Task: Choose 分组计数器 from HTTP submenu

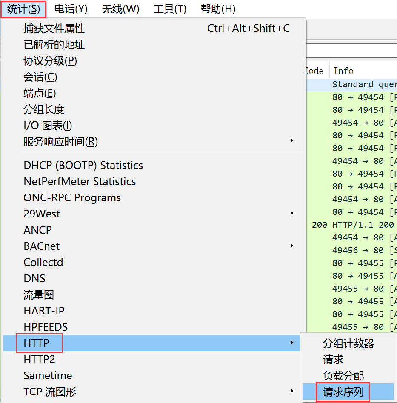Action: point(348,343)
